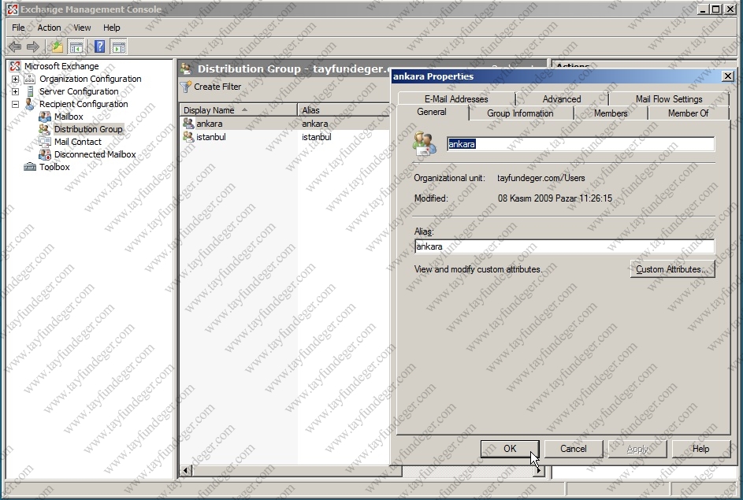The height and width of the screenshot is (500, 743).
Task: Select the istanbul distribution group row
Action: click(284, 137)
